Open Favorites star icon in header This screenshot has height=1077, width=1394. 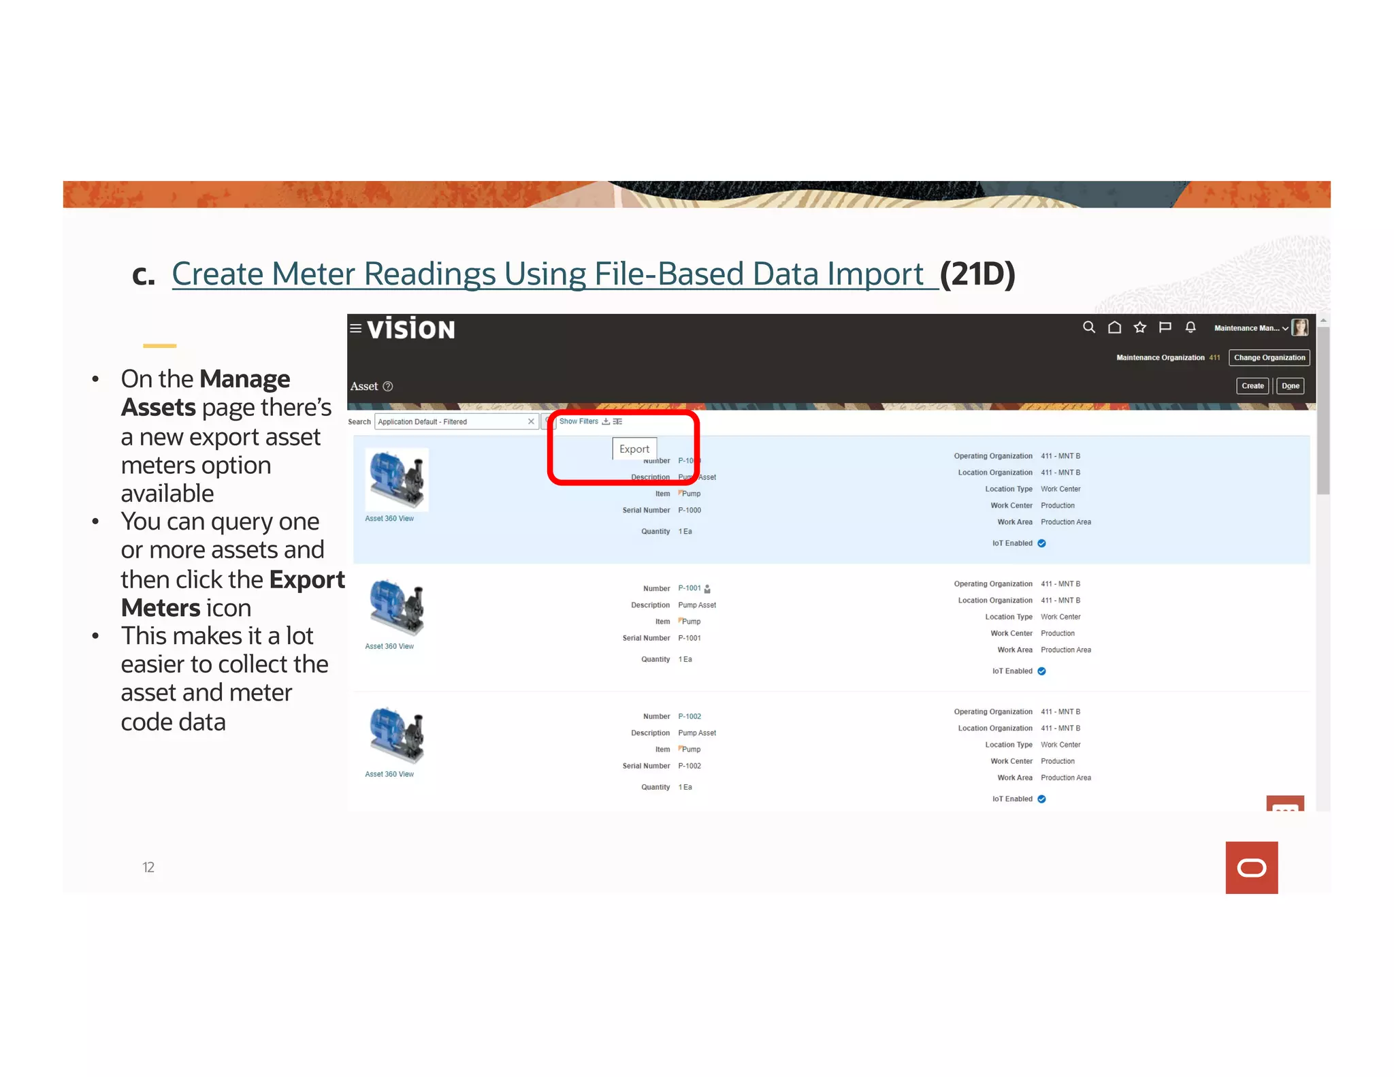1140,327
